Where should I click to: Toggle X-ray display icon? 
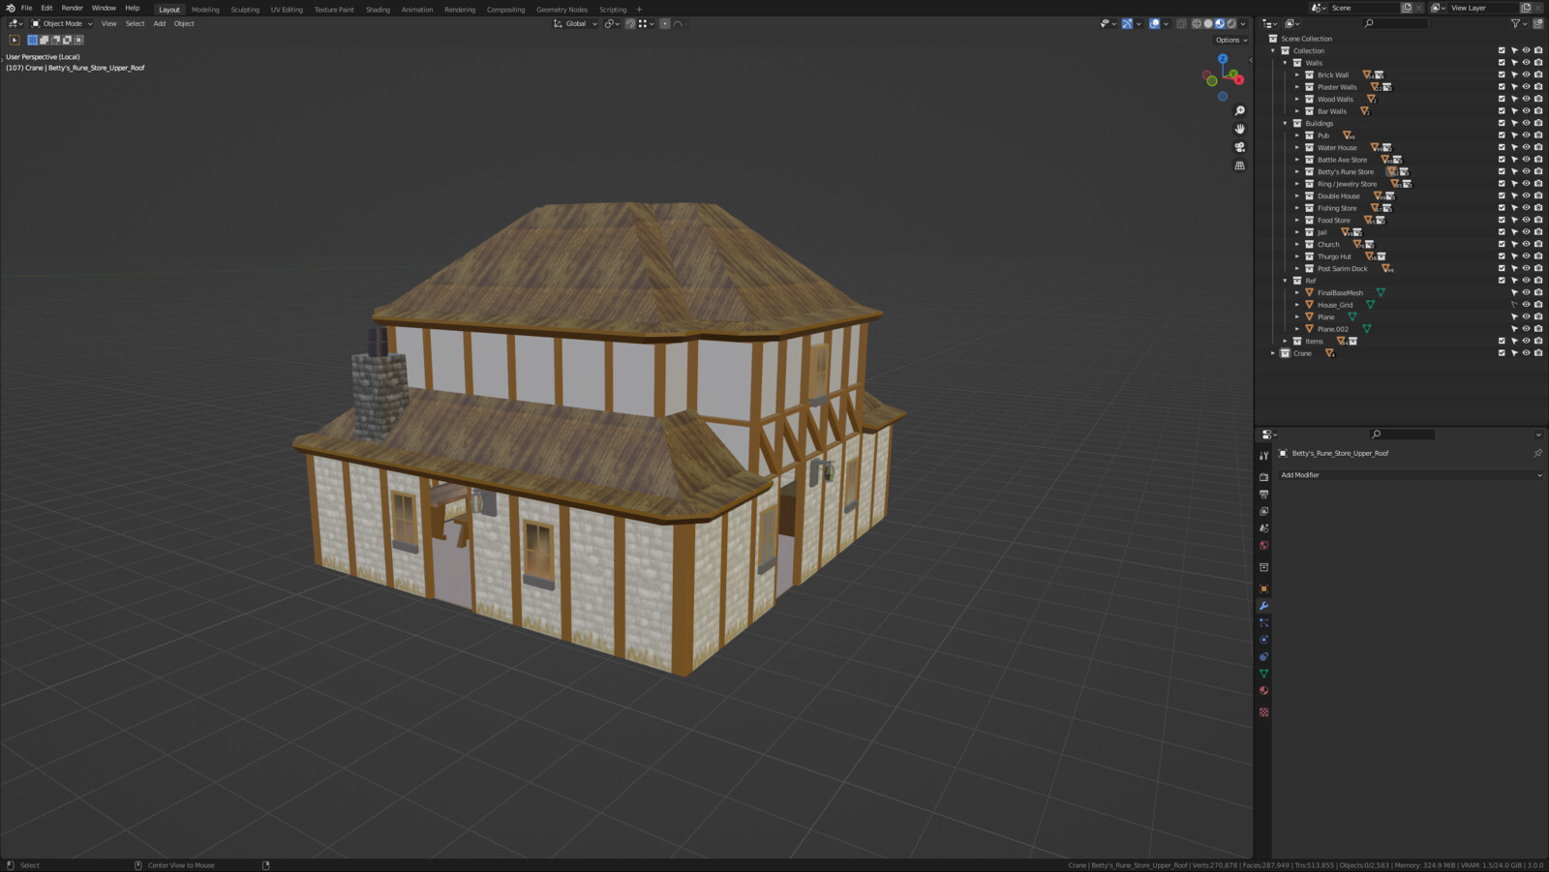pos(1181,23)
